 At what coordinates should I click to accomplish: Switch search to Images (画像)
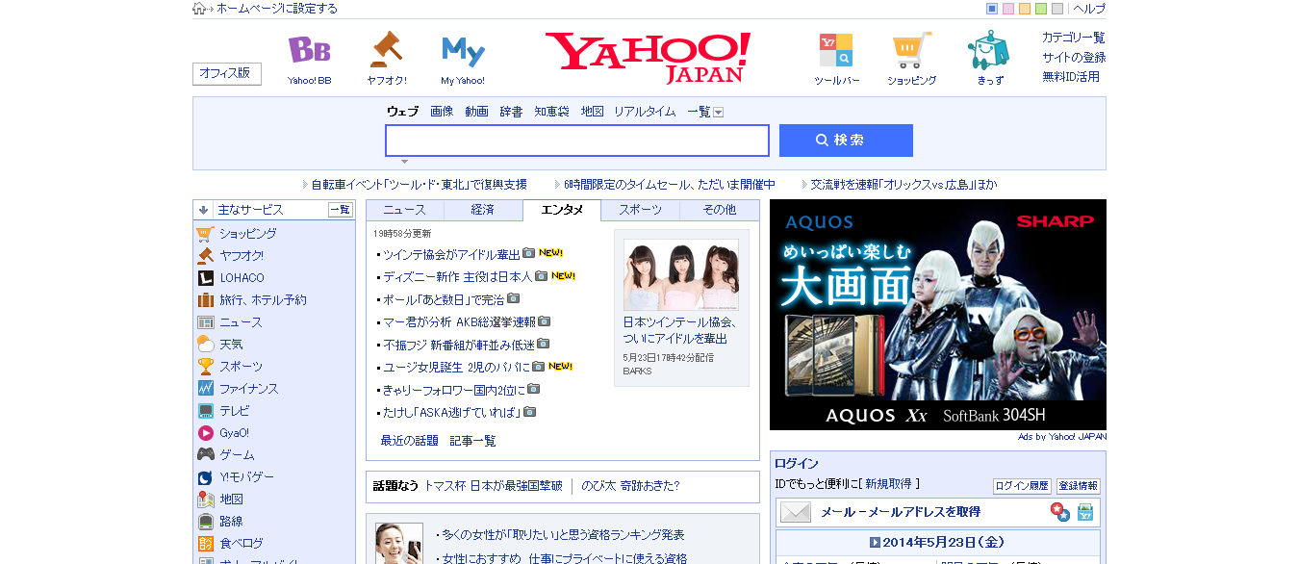tap(442, 112)
